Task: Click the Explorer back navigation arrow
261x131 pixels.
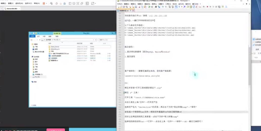Action: tap(32, 40)
